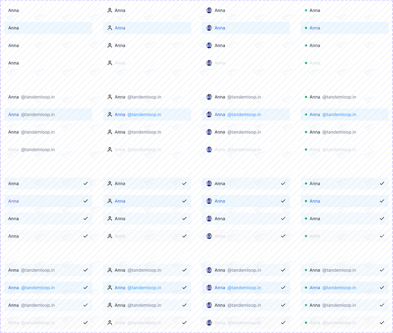Viewport: 393px width, 333px height.
Task: Click green dot in faded Anna @tandemloop.in row without checkmark
Action: click(x=306, y=150)
